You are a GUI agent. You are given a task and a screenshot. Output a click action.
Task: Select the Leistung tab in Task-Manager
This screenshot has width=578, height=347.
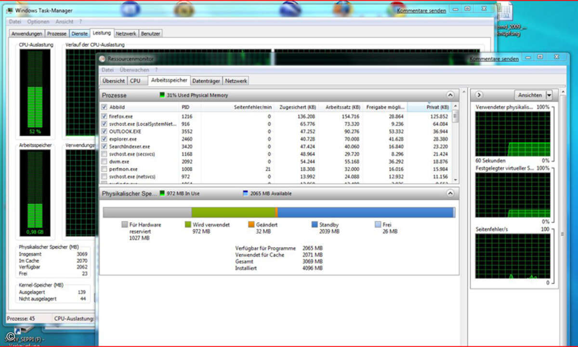(x=102, y=33)
